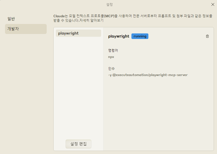Click the 인수 label
This screenshot has height=154, width=217.
(111, 69)
